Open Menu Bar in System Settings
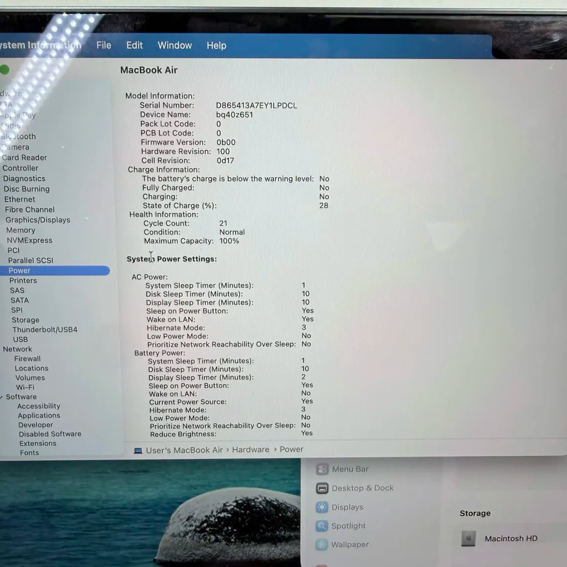The image size is (567, 567). [350, 469]
